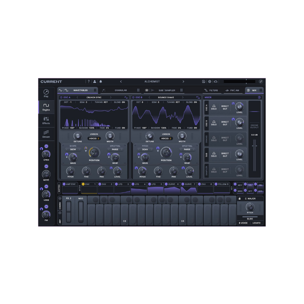This screenshot has width=304, height=304.
Task: Solo OSC B in the mixer
Action: click(x=214, y=123)
